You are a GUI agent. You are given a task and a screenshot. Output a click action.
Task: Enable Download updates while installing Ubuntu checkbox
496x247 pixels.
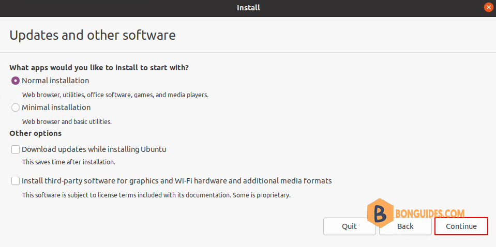[15, 149]
